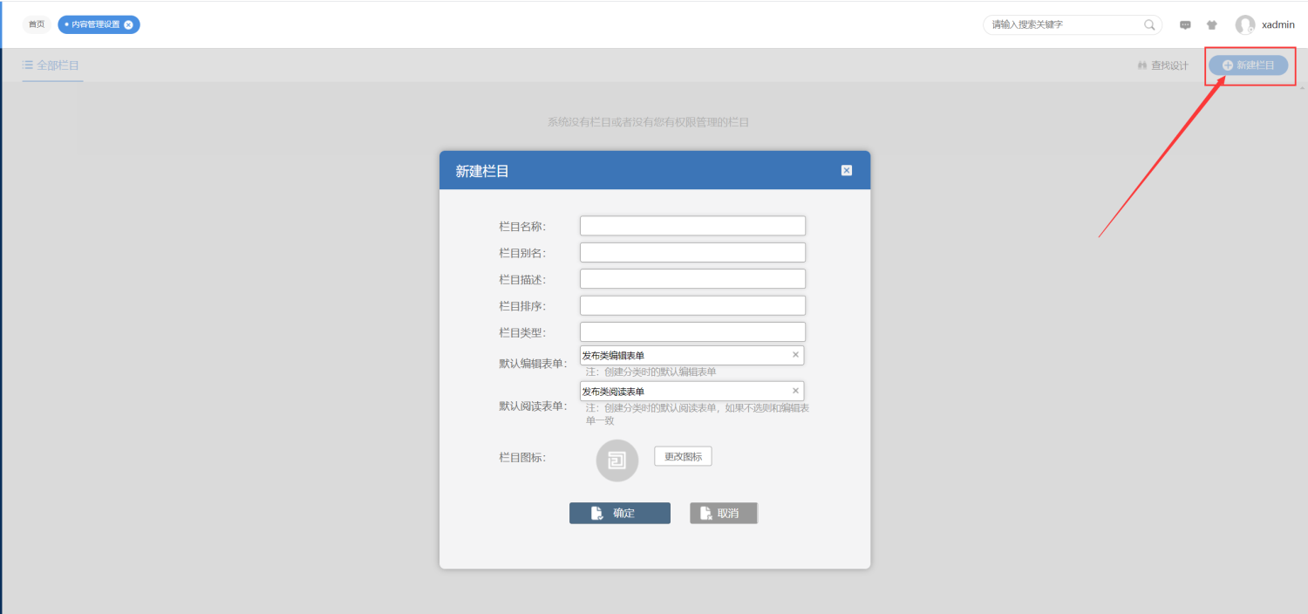Click the xadmin user avatar
This screenshot has width=1308, height=614.
1244,25
